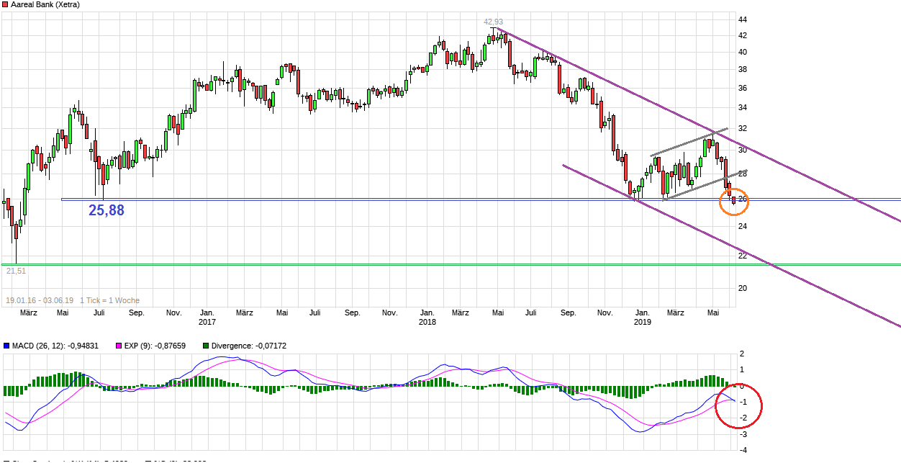Screen dimensions: 901x463
Task: Click the blue MACD legend square
Action: pyautogui.click(x=6, y=346)
